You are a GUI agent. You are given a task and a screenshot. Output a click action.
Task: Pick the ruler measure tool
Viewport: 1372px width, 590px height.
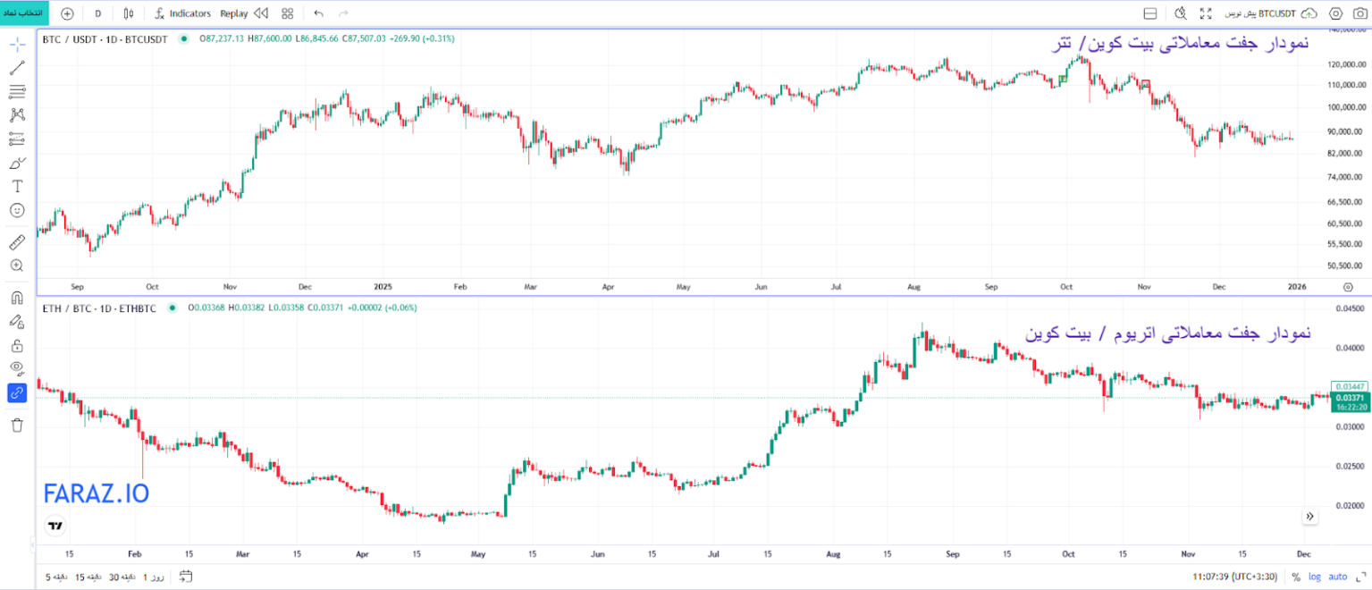[x=17, y=242]
